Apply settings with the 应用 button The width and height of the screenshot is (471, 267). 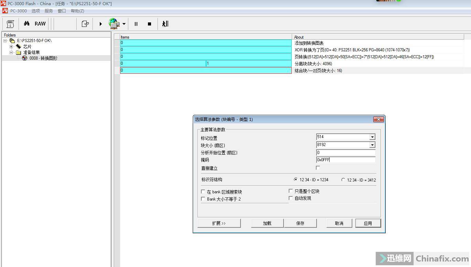pos(368,223)
